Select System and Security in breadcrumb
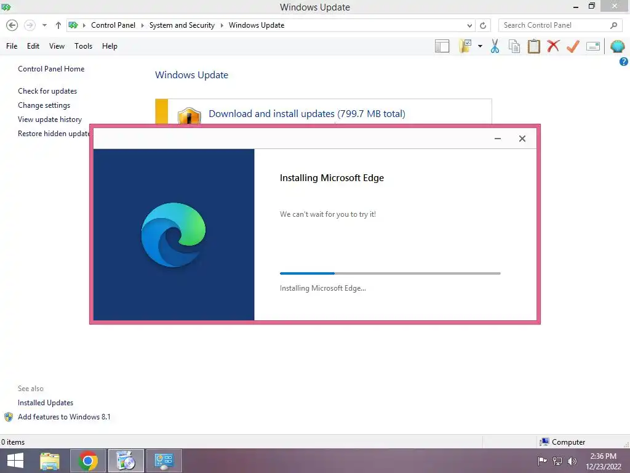The width and height of the screenshot is (630, 473). click(181, 25)
